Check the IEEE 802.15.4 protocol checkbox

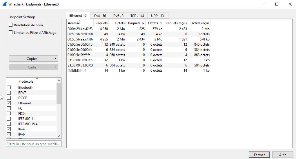coord(9,124)
